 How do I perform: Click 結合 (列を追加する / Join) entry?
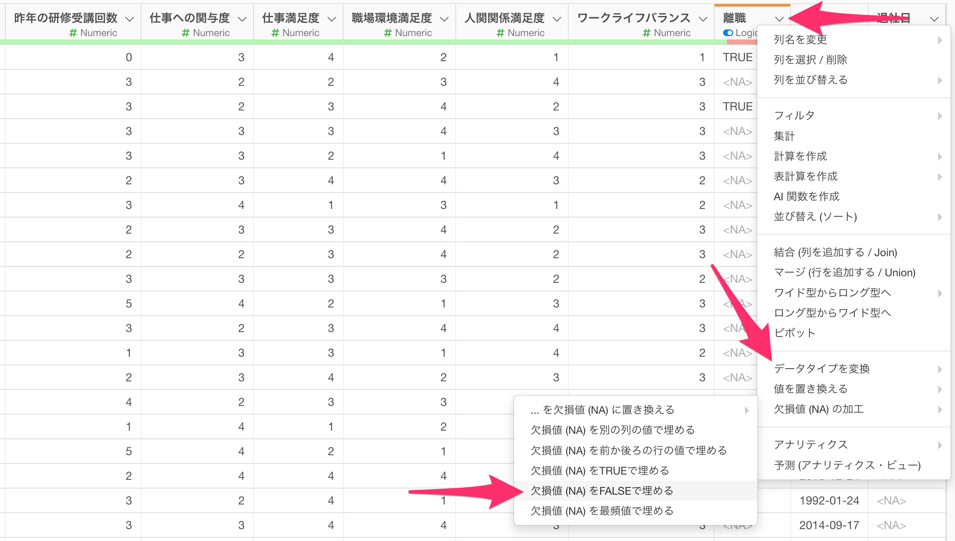pos(835,252)
